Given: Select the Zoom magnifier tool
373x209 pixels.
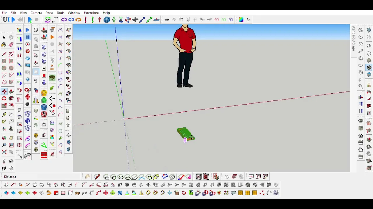Looking at the screenshot, I should click(x=4, y=145).
